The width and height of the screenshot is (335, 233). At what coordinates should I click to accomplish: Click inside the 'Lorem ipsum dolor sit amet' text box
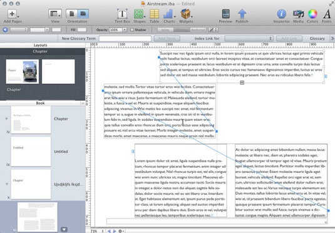point(180,180)
